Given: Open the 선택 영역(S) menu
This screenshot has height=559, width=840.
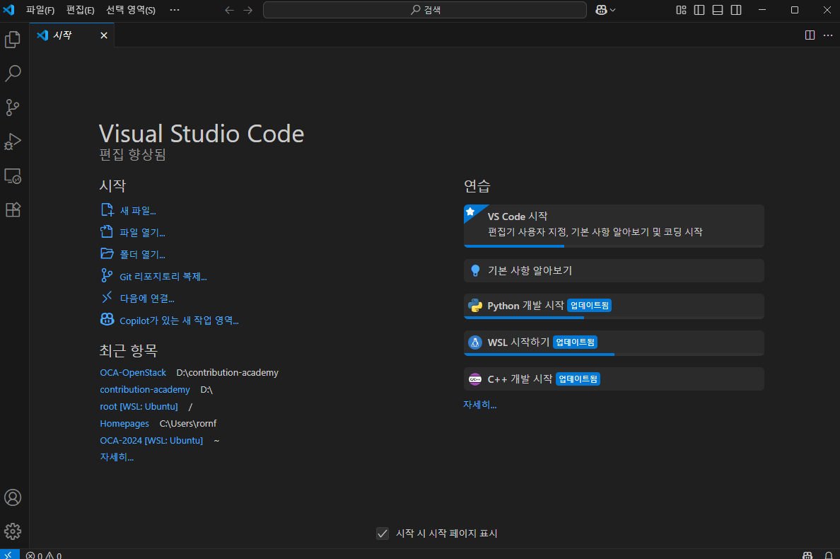Looking at the screenshot, I should coord(131,10).
